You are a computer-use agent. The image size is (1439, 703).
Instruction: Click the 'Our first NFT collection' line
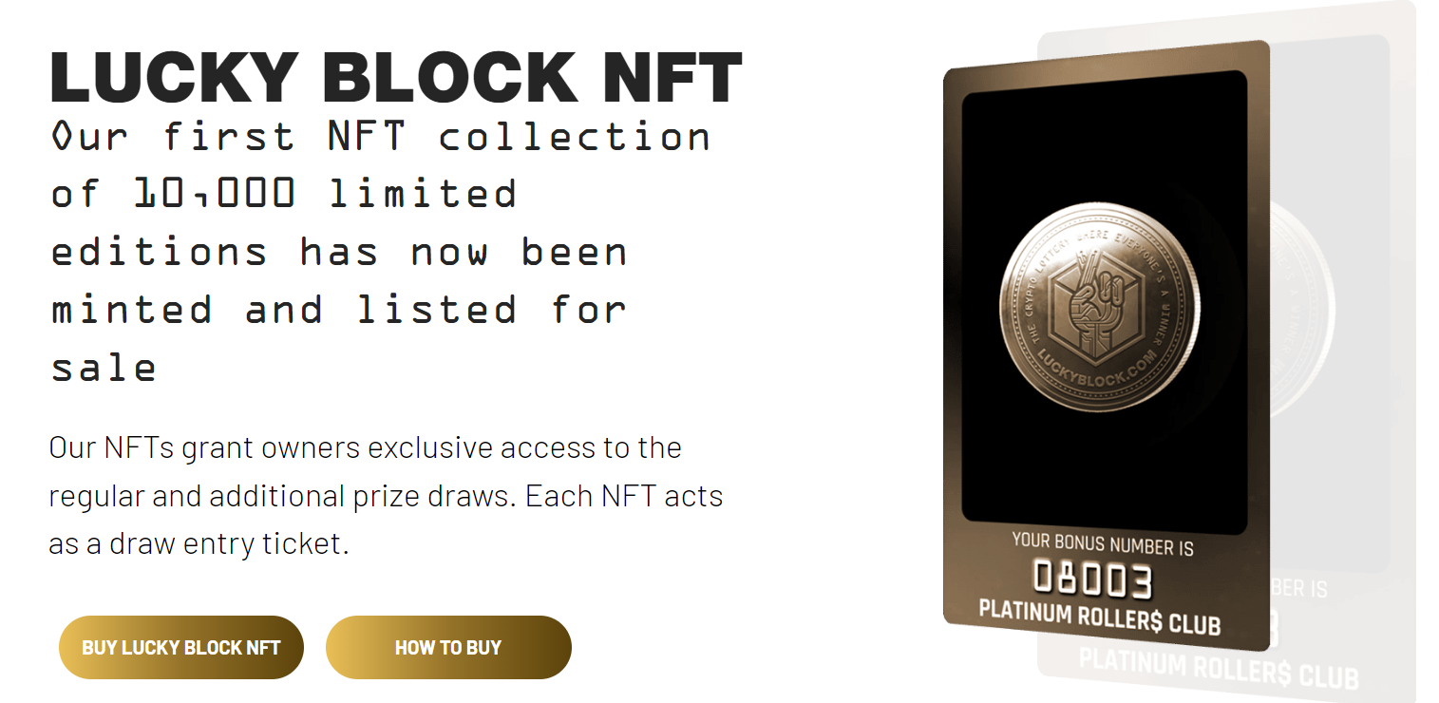coord(380,136)
